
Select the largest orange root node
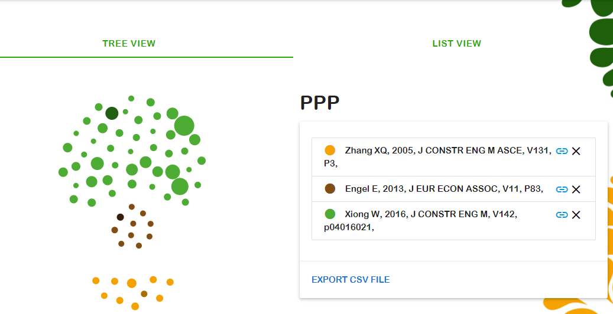point(132,283)
